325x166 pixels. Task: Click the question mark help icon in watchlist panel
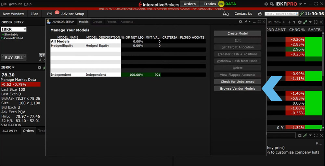click(294, 22)
